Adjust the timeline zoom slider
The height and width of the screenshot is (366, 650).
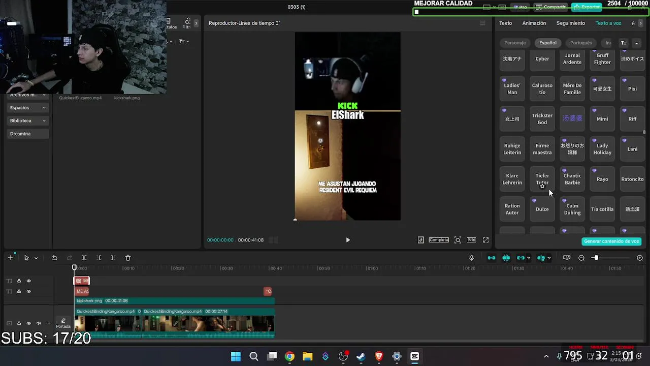(x=595, y=258)
